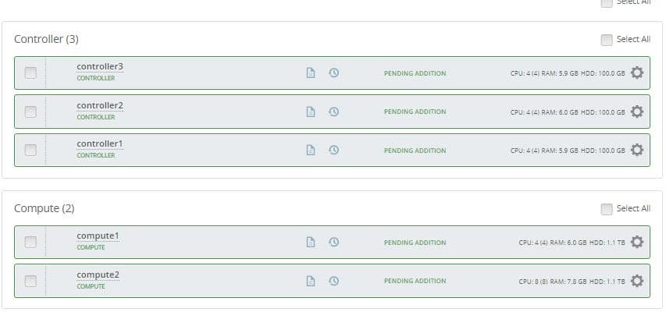The image size is (666, 312).
Task: View logs document icon for compute1
Action: pyautogui.click(x=310, y=242)
